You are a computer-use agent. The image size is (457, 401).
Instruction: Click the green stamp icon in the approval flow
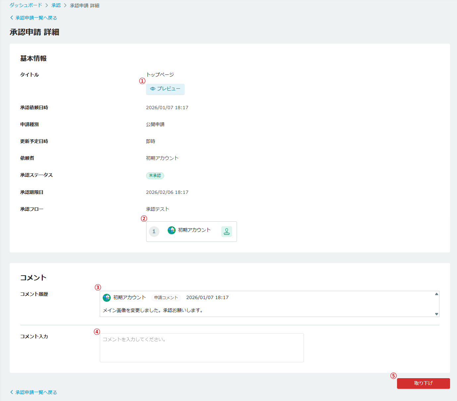227,232
